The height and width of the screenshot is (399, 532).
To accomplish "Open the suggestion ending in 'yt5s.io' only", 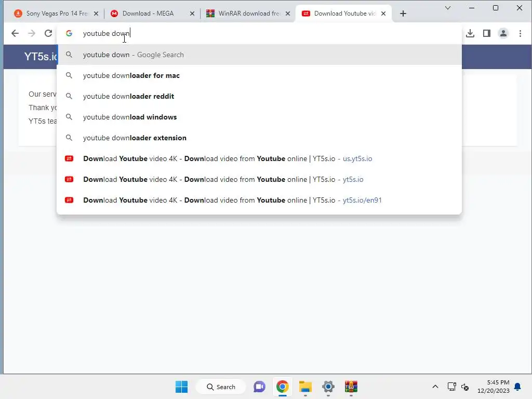I will (259, 179).
